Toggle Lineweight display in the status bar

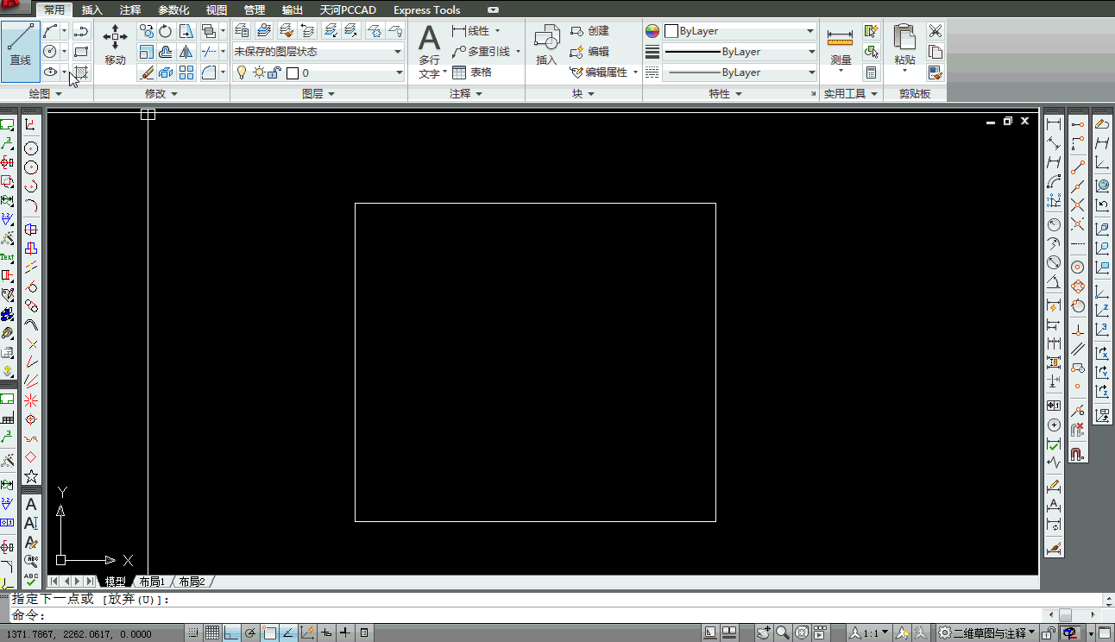point(345,633)
